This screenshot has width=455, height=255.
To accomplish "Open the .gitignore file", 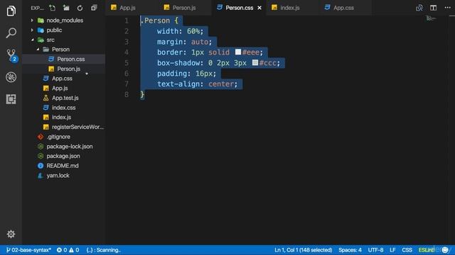I will (x=64, y=137).
